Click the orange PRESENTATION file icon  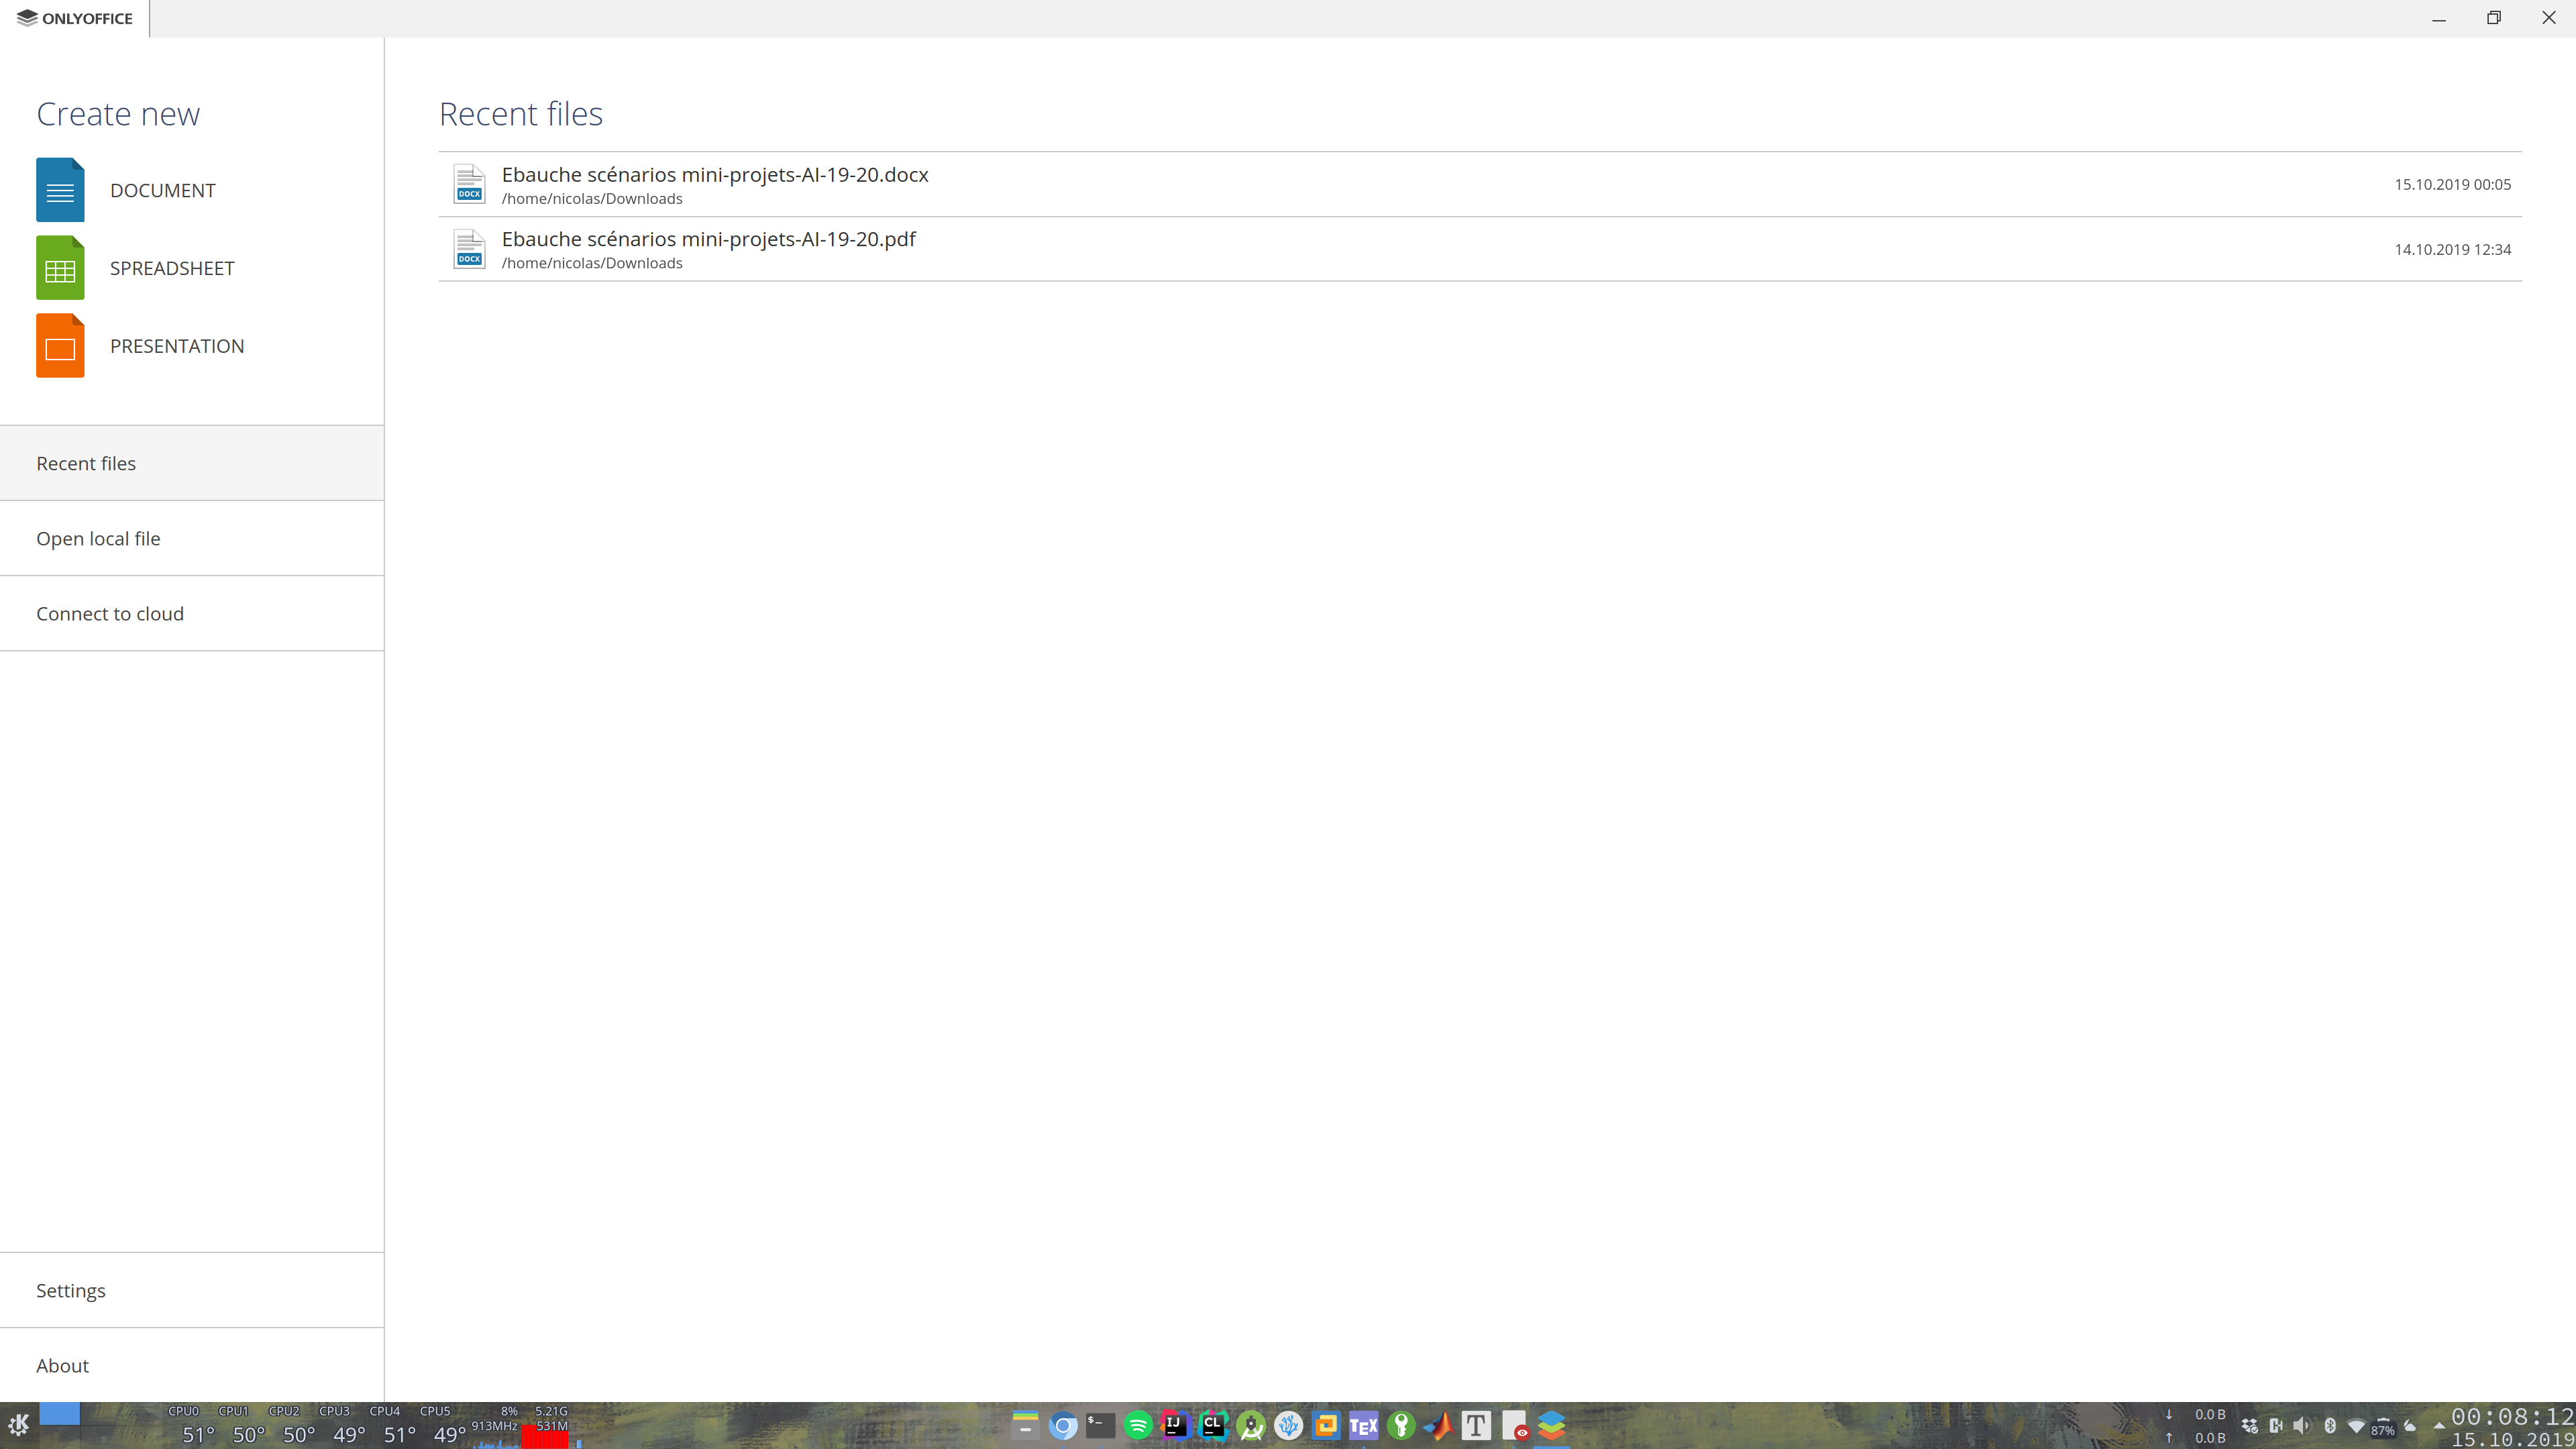coord(60,346)
